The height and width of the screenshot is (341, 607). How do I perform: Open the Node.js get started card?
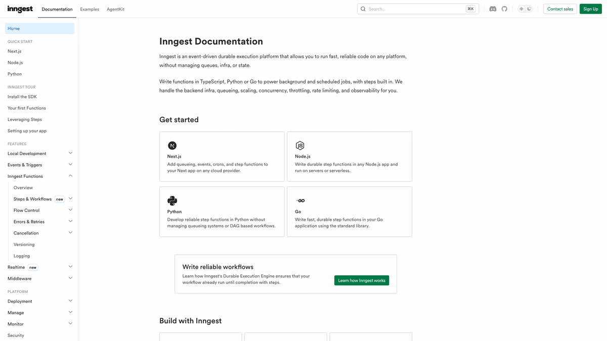point(350,157)
